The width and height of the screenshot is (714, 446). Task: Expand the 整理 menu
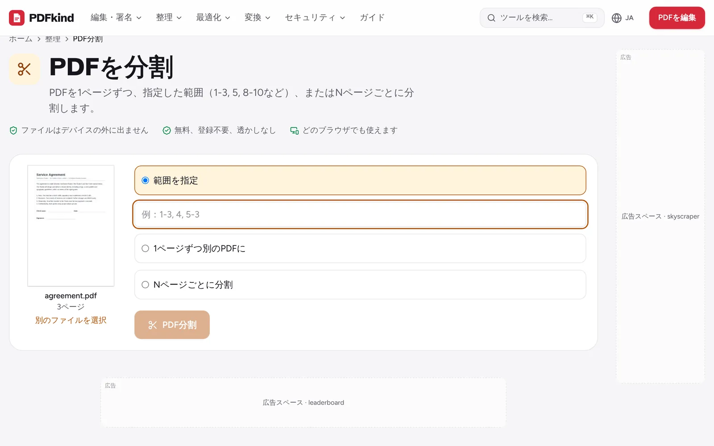[169, 18]
